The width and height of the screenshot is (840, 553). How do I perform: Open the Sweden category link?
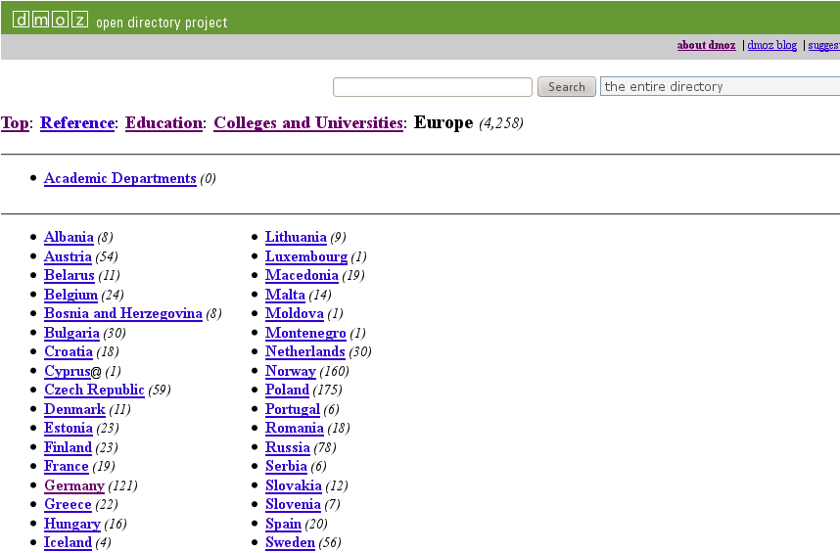point(290,543)
